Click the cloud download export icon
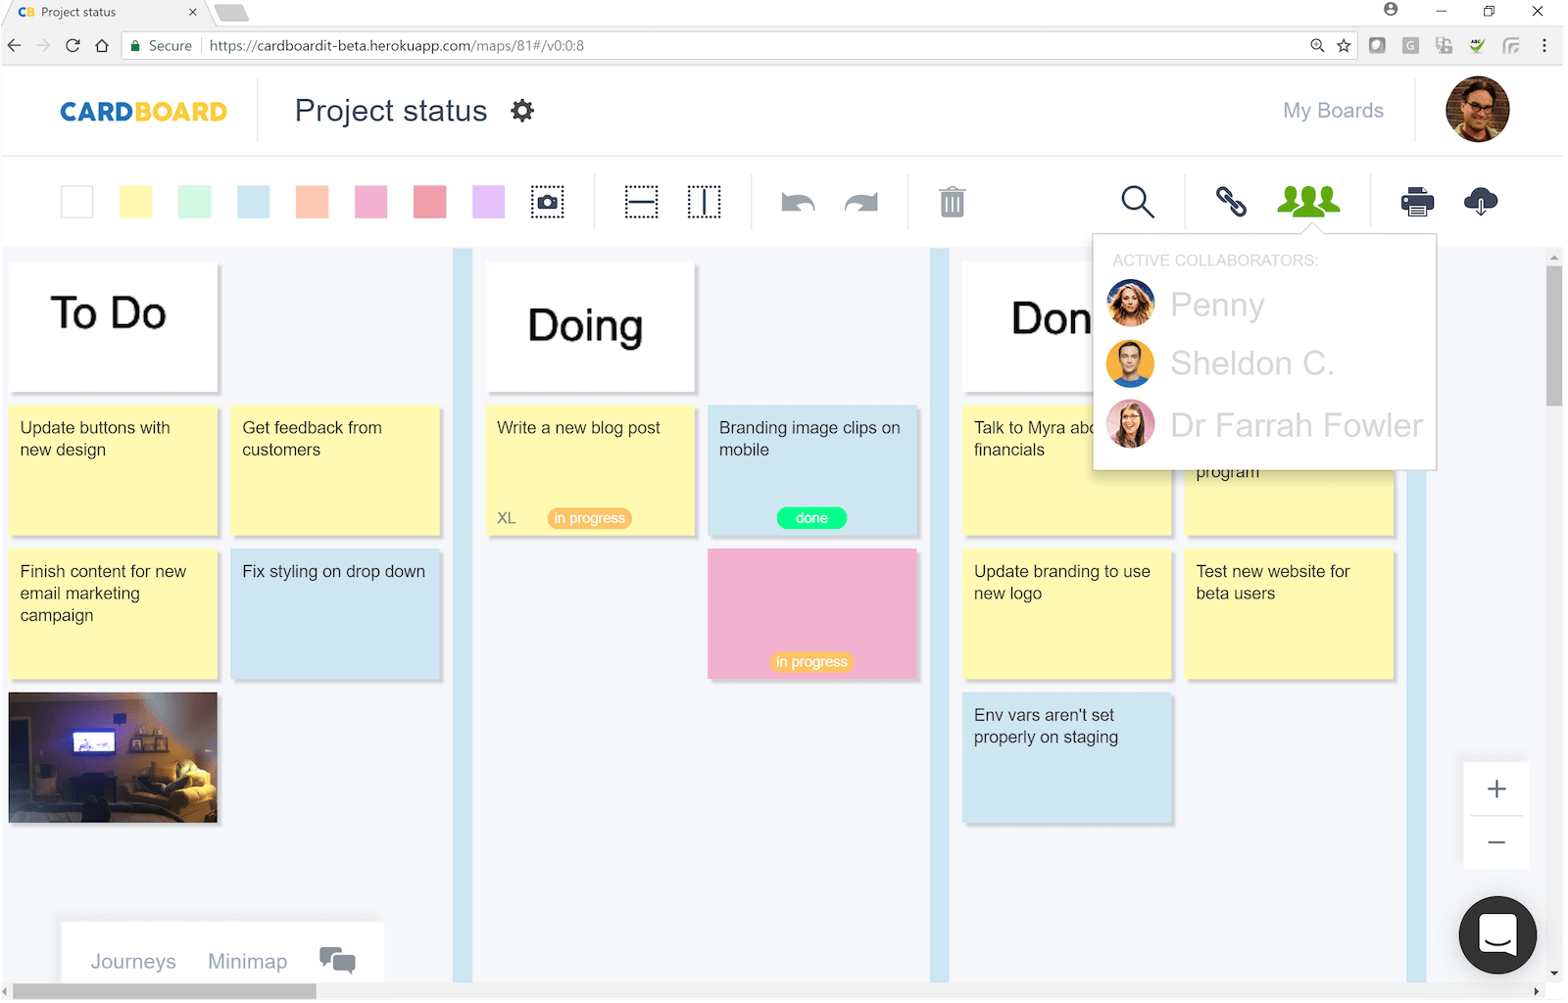This screenshot has width=1568, height=1003. pos(1480,202)
